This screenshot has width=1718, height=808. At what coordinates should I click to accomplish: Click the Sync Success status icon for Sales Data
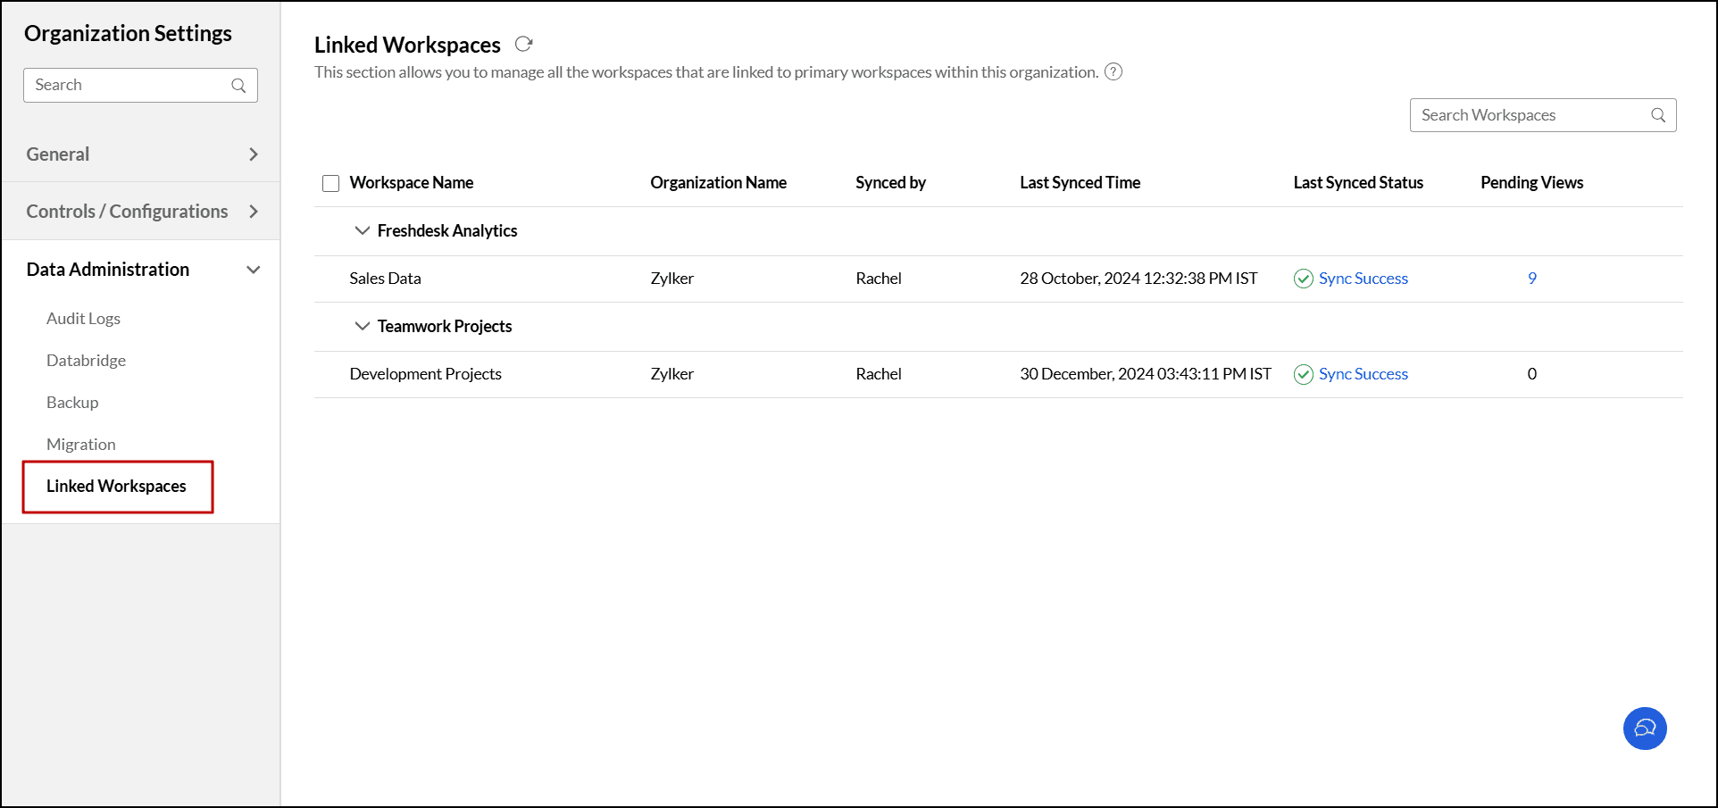[x=1303, y=278]
